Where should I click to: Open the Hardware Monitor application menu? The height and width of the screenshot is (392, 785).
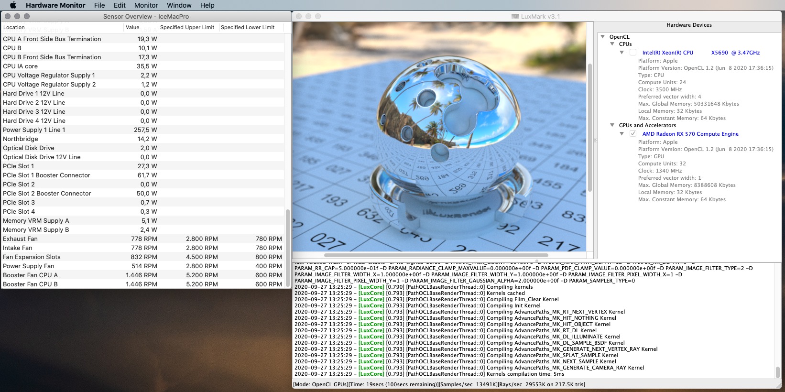click(55, 5)
